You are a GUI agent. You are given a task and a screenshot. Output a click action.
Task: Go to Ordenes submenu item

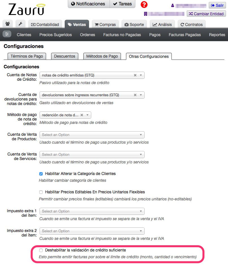point(88,35)
